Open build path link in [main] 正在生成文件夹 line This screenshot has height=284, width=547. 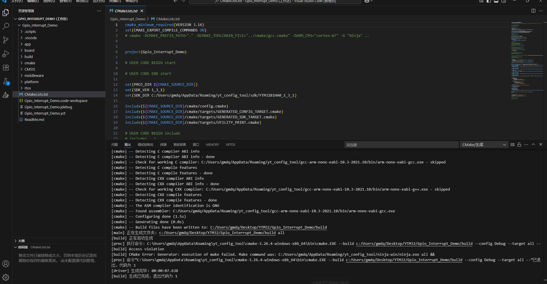217,233
